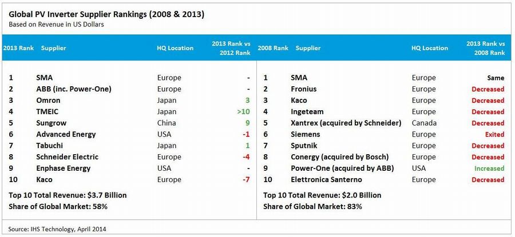Click 'Conergy (acquired by Bosch)' entry

tap(340, 157)
